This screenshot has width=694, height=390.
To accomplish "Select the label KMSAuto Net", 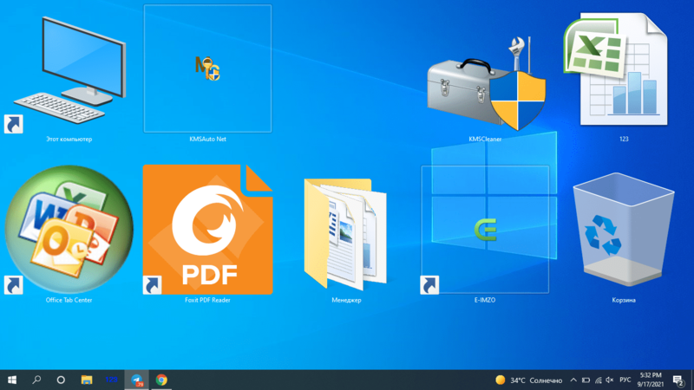I will click(x=207, y=139).
